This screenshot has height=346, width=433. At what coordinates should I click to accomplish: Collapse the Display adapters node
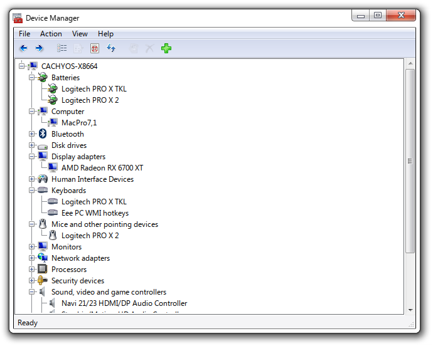(x=32, y=157)
